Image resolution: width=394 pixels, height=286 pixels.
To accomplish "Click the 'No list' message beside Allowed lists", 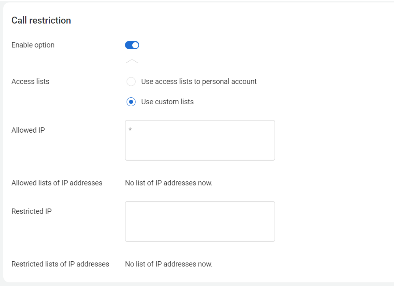I will (169, 183).
